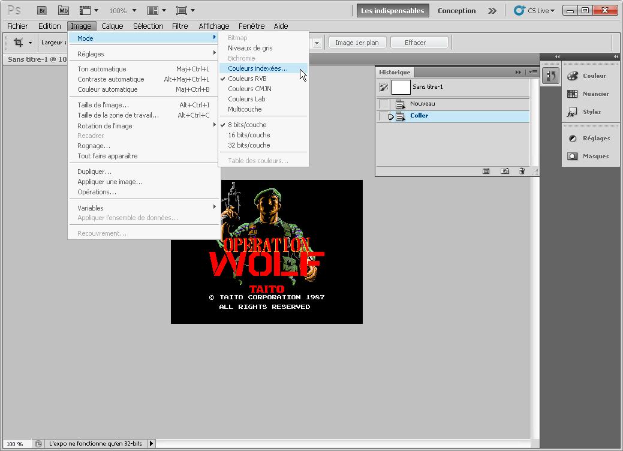Collapse the Historique panel double arrows

[517, 73]
